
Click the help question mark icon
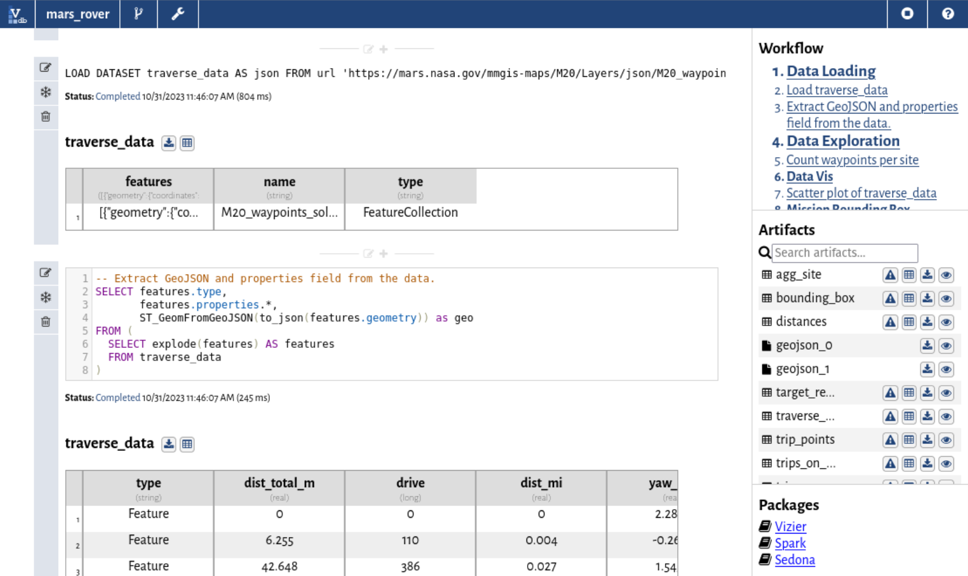point(948,13)
